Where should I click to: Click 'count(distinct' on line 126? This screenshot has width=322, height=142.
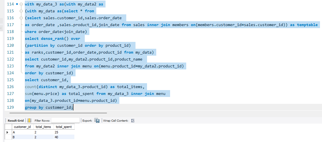coord(41,87)
